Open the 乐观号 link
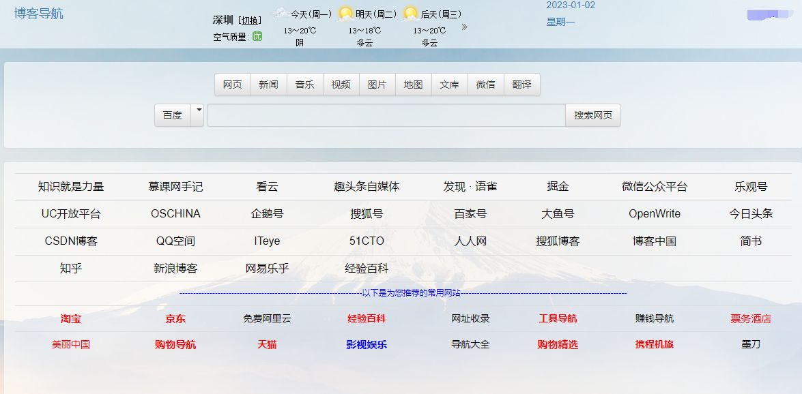The width and height of the screenshot is (802, 394). 751,187
